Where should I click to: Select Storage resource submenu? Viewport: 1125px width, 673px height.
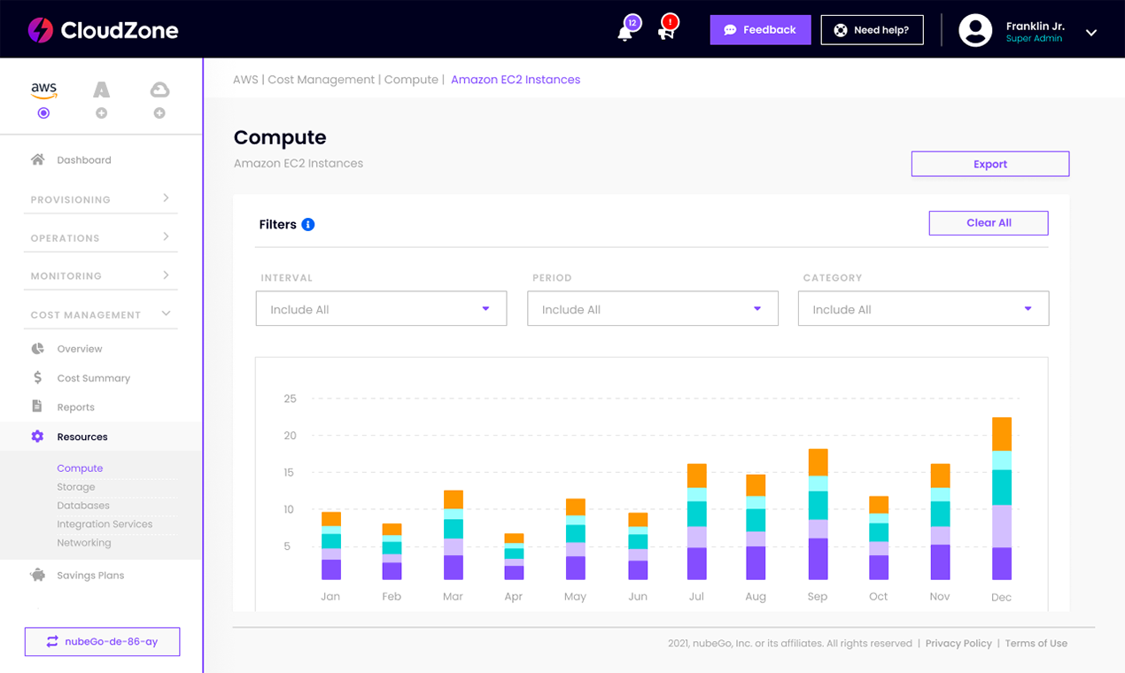pos(76,487)
